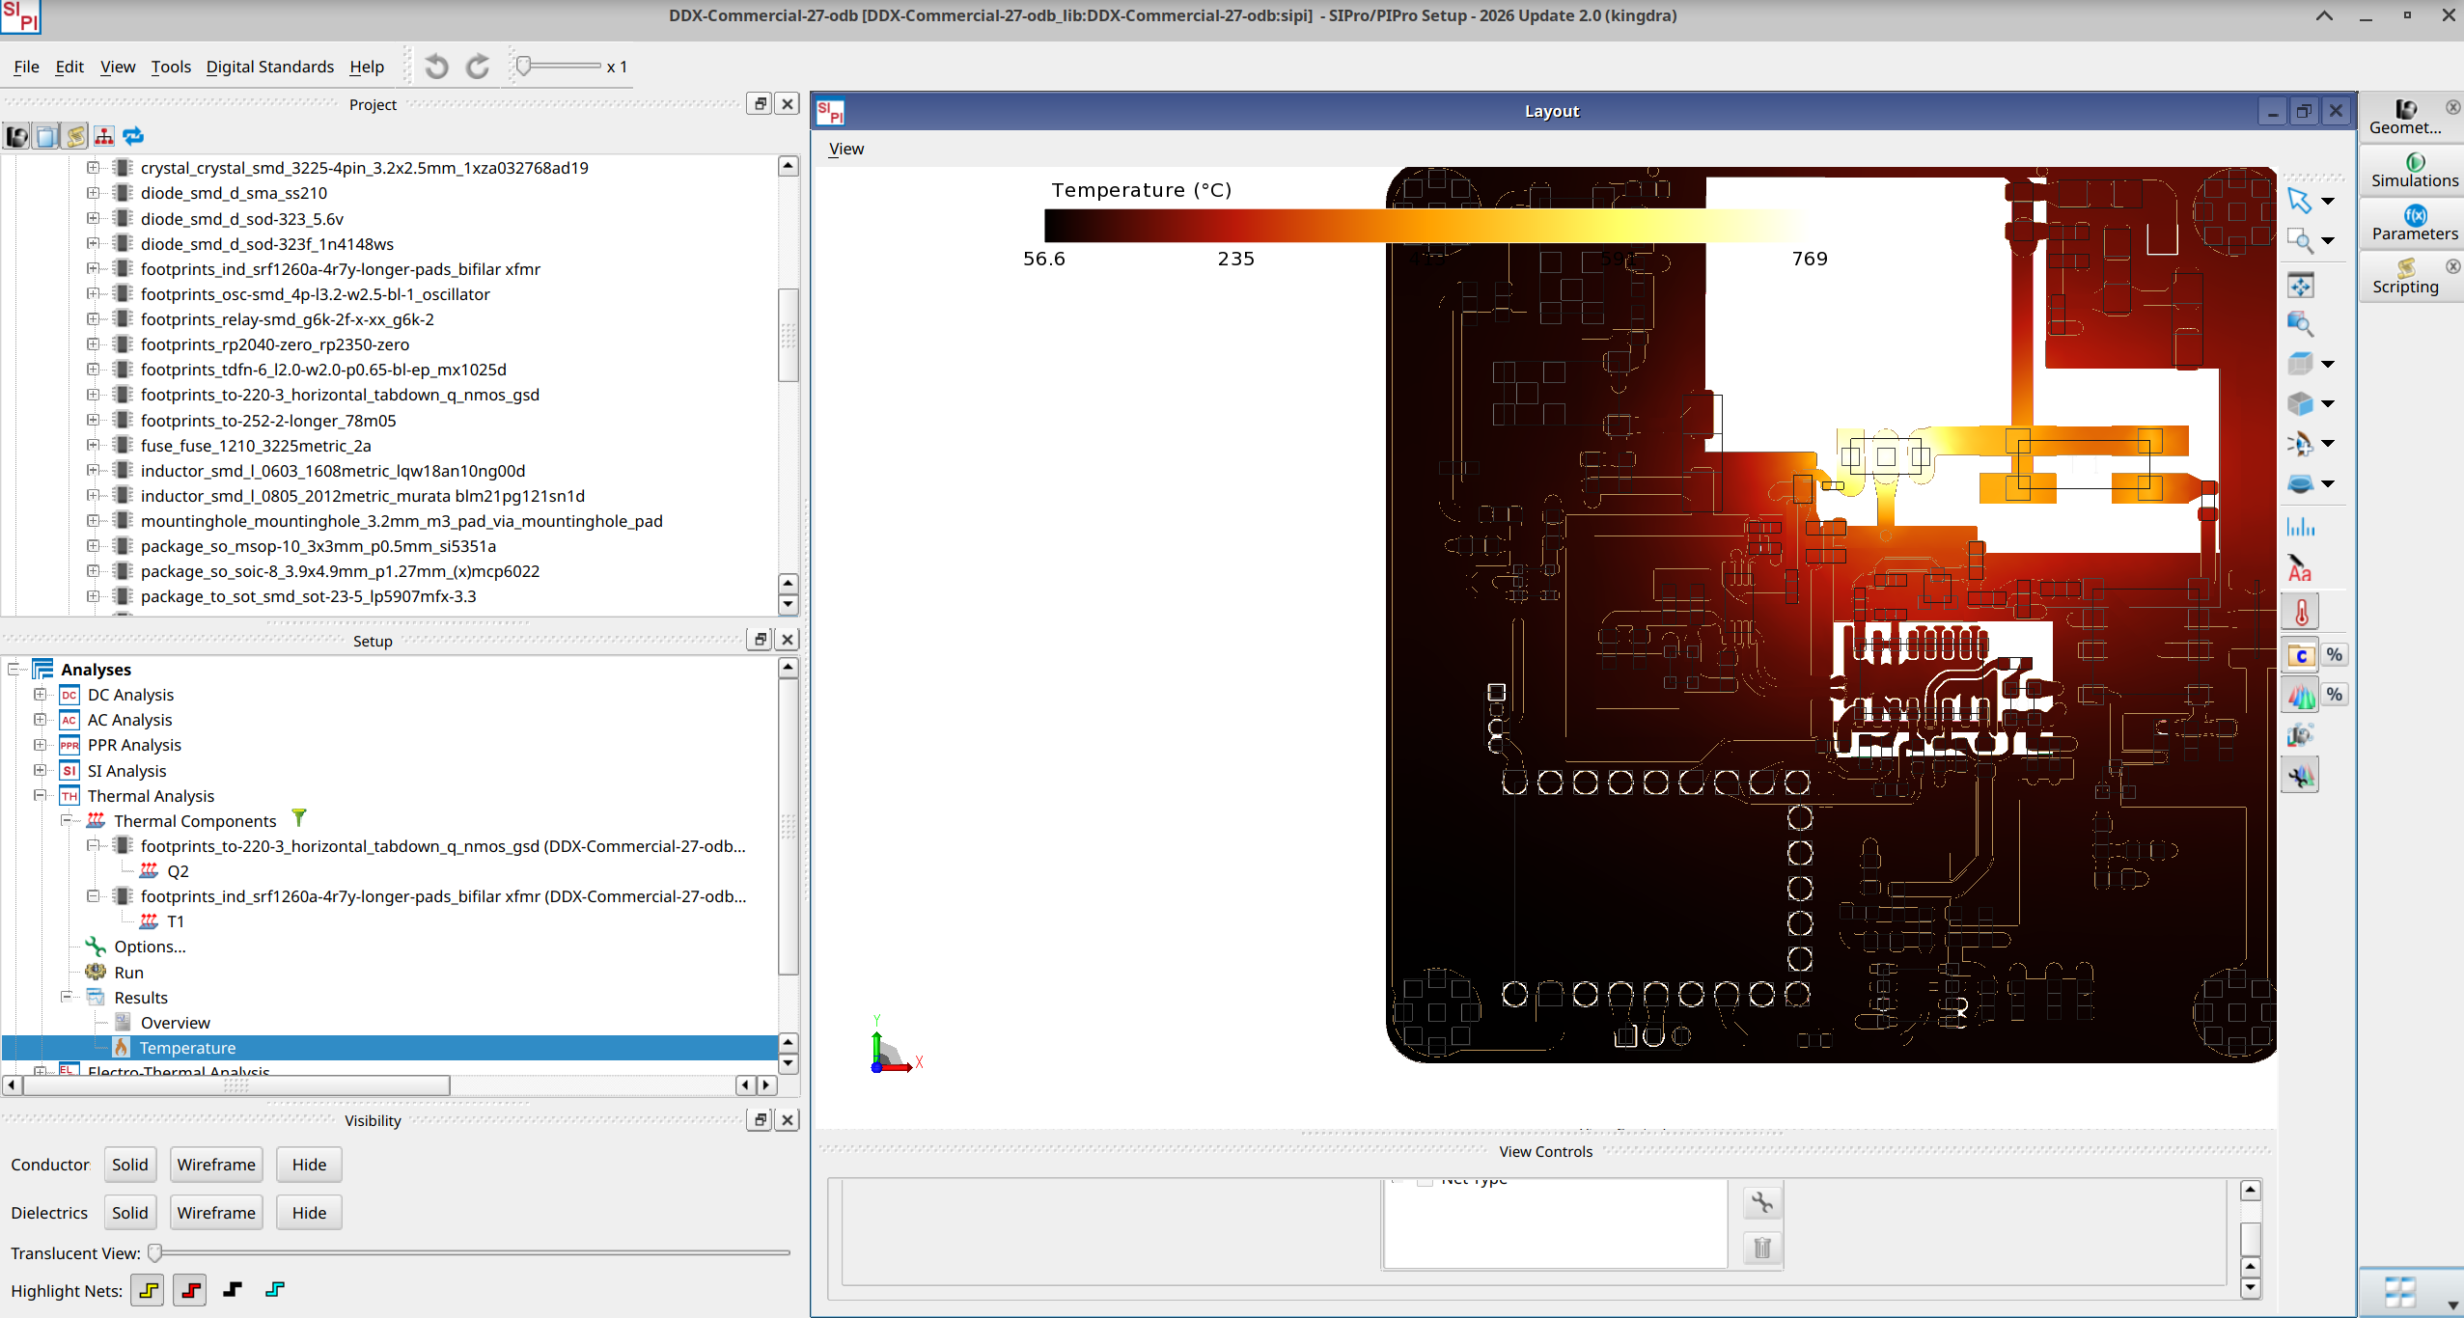The height and width of the screenshot is (1318, 2464).
Task: Enable the first Highlight Nets toggle
Action: 148,1289
